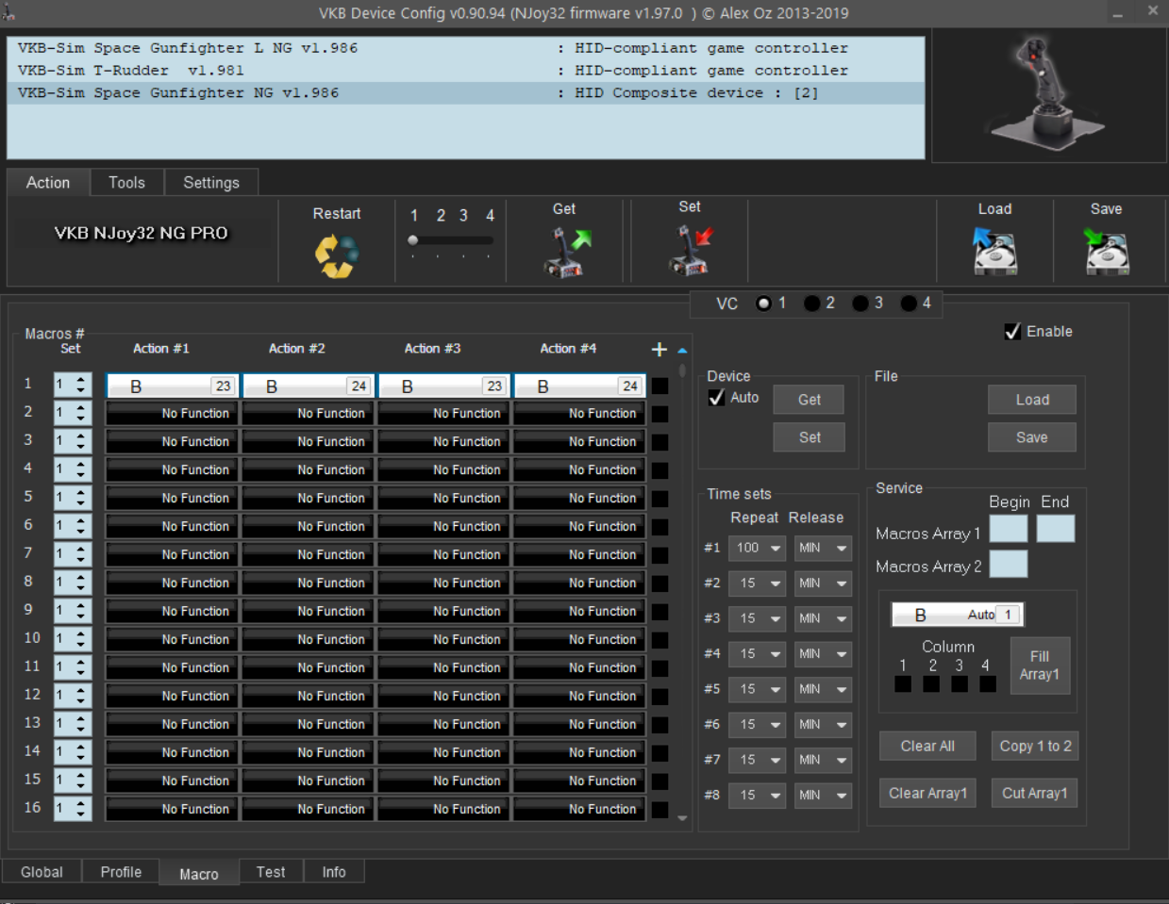The width and height of the screenshot is (1169, 904).
Task: Open Repeat dropdown for time set #6
Action: point(757,725)
